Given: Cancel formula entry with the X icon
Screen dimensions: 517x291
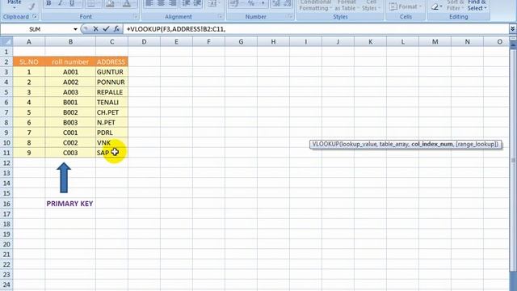Looking at the screenshot, I should (95, 29).
